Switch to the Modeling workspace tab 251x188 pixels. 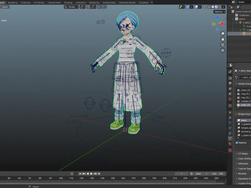click(13, 3)
